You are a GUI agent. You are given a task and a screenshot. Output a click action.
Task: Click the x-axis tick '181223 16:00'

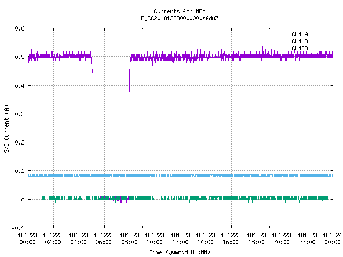point(231,239)
